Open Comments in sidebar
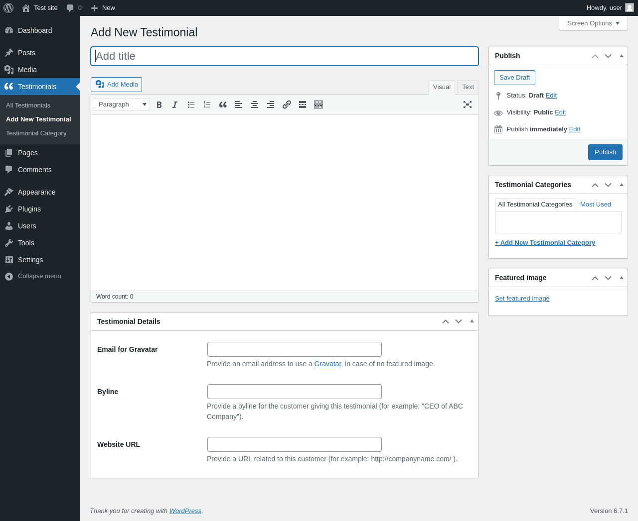The width and height of the screenshot is (638, 521). click(40, 170)
